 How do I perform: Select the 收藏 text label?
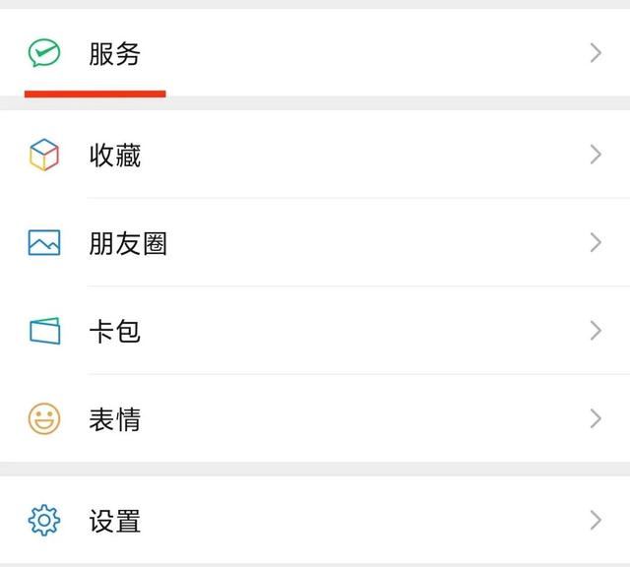(x=114, y=156)
